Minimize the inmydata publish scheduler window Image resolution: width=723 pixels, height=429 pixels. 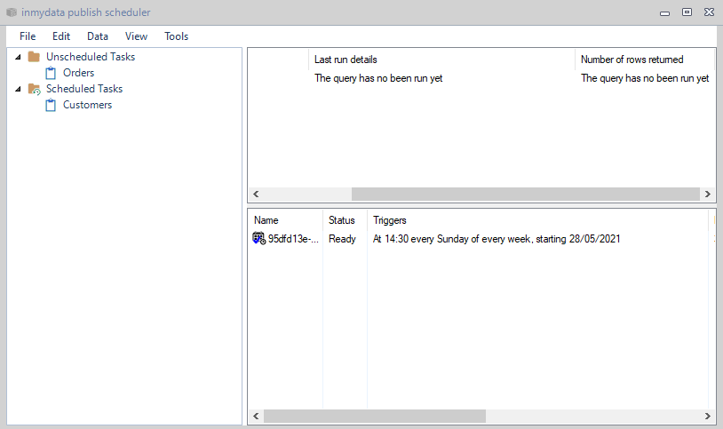(664, 13)
